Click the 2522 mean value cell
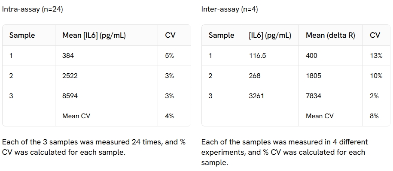This screenshot has height=171, width=393. 107,76
